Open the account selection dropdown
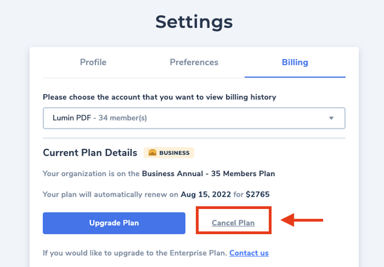This screenshot has width=384, height=267. click(x=194, y=118)
